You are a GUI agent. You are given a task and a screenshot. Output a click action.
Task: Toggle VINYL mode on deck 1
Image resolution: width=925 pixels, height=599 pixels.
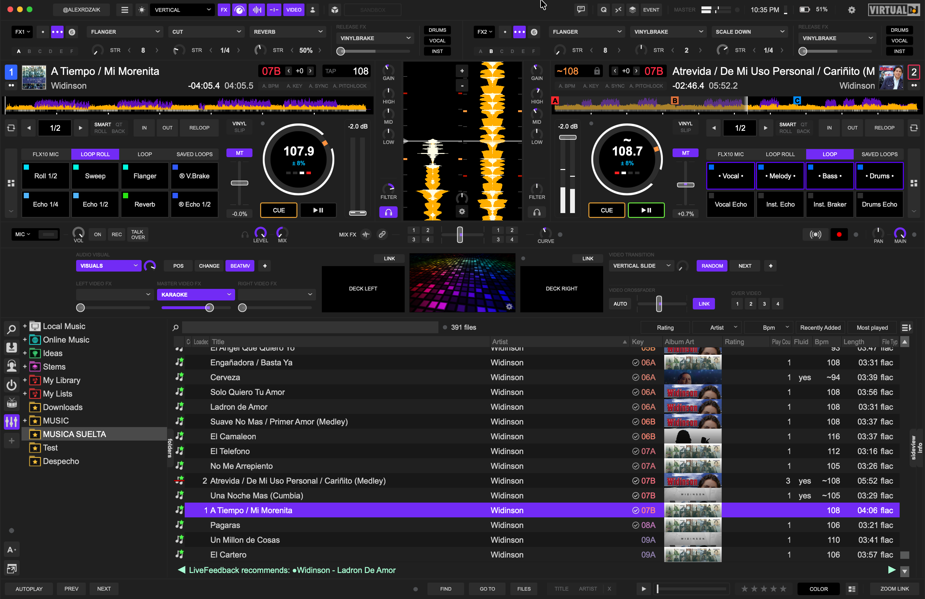(x=239, y=124)
